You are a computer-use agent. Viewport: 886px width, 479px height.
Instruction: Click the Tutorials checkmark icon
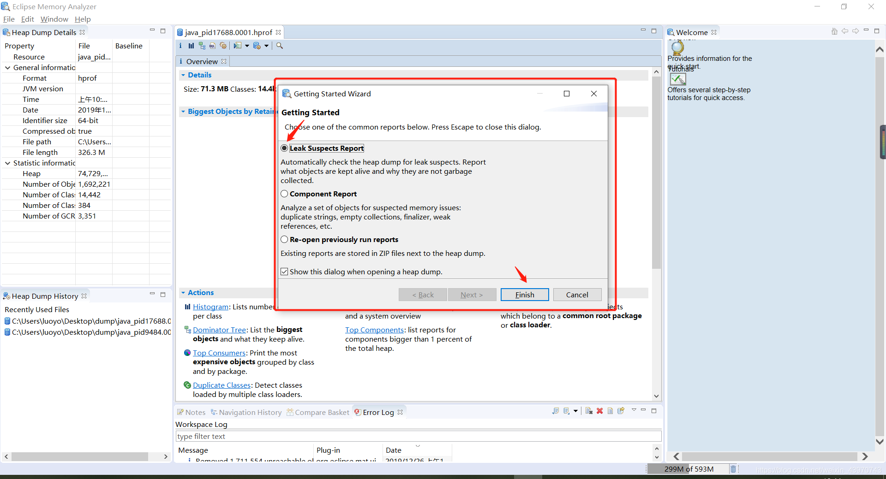[x=678, y=79]
